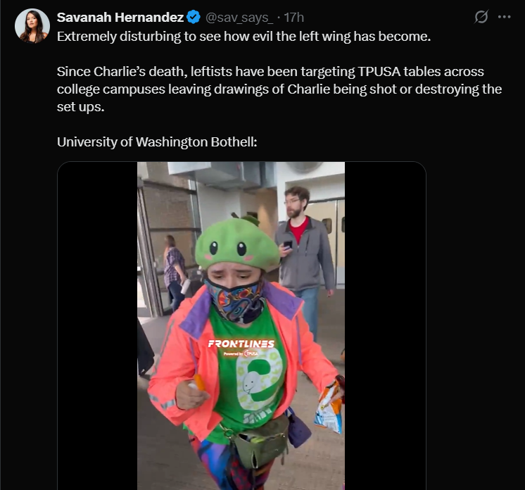Open the Savanah Hernandez display name link
Image resolution: width=525 pixels, height=490 pixels.
[120, 17]
